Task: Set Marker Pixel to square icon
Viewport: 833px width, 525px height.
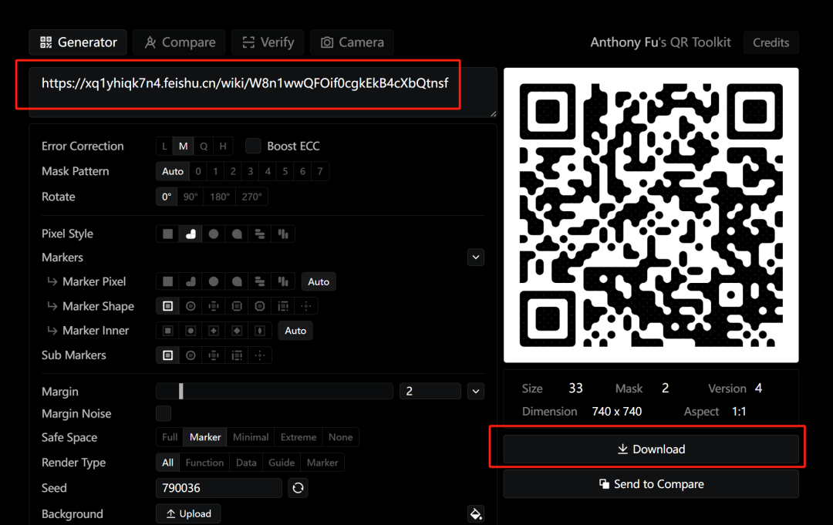Action: coord(168,281)
